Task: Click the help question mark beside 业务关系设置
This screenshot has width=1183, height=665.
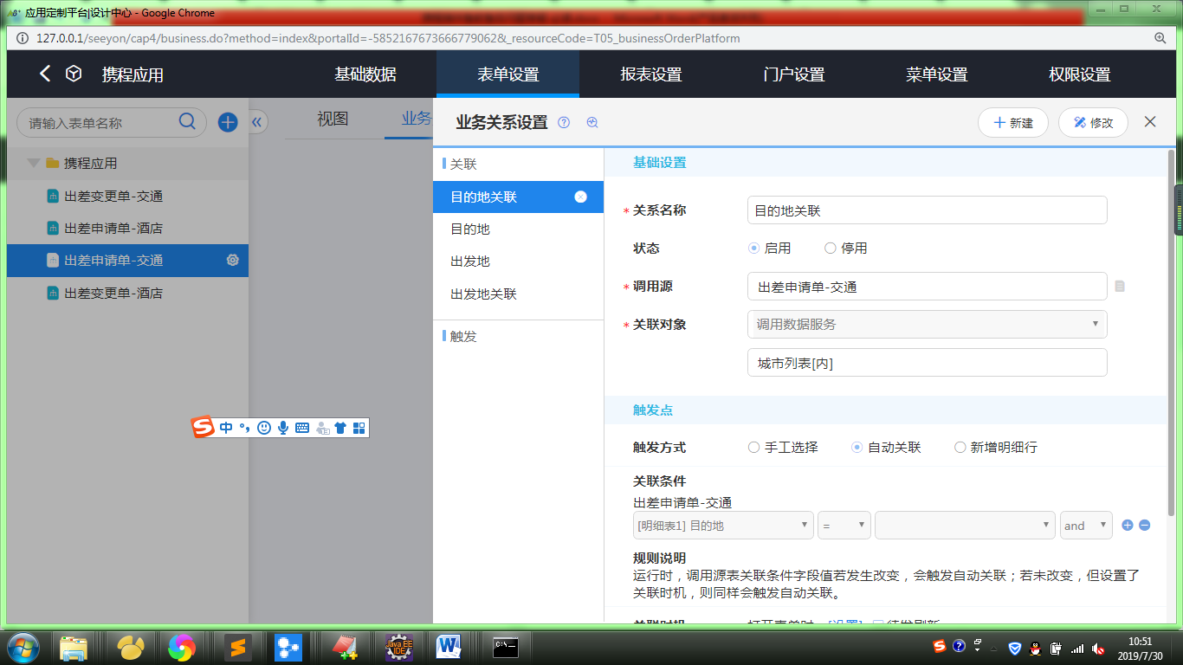Action: [564, 123]
